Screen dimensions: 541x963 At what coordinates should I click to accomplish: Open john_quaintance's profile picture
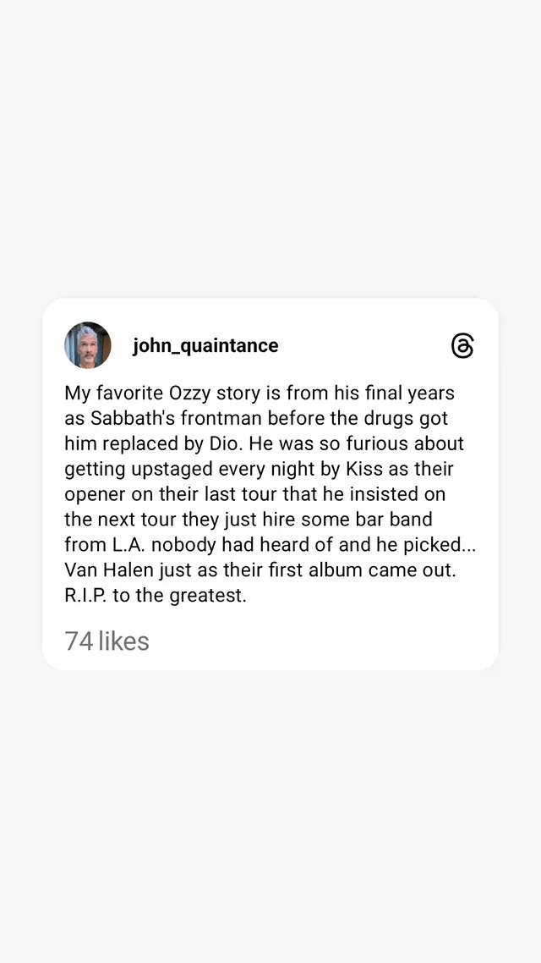coord(88,345)
